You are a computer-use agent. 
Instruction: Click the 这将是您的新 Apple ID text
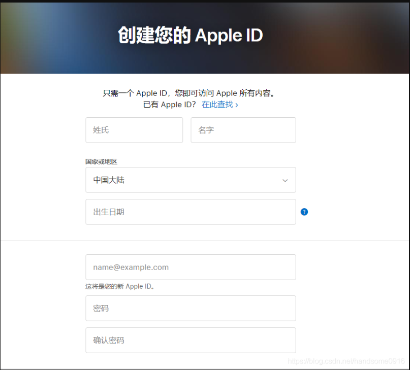(x=120, y=286)
